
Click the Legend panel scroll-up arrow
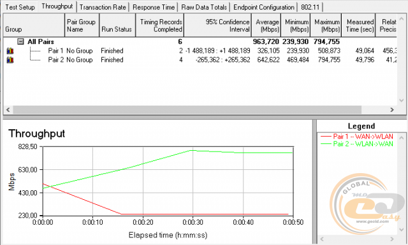pyautogui.click(x=401, y=137)
